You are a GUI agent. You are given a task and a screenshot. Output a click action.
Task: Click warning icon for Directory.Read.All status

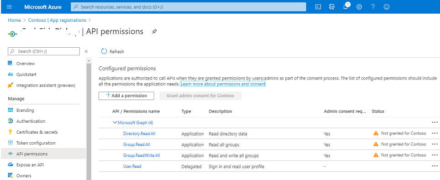pos(376,133)
